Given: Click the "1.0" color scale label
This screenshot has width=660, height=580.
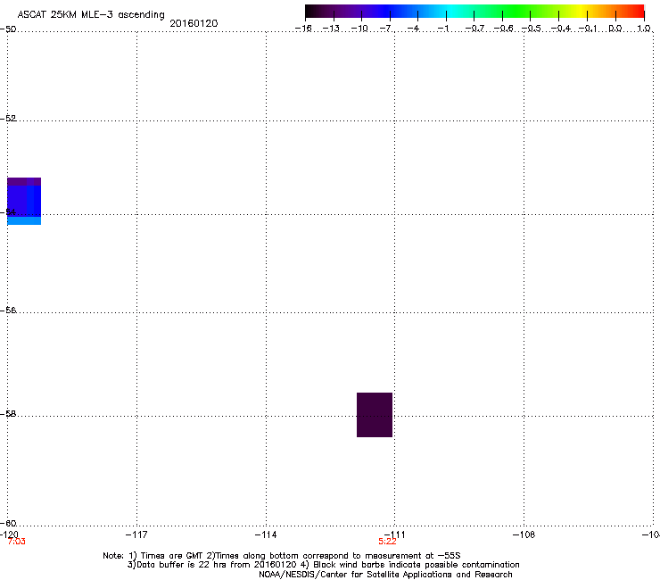Looking at the screenshot, I should (644, 29).
